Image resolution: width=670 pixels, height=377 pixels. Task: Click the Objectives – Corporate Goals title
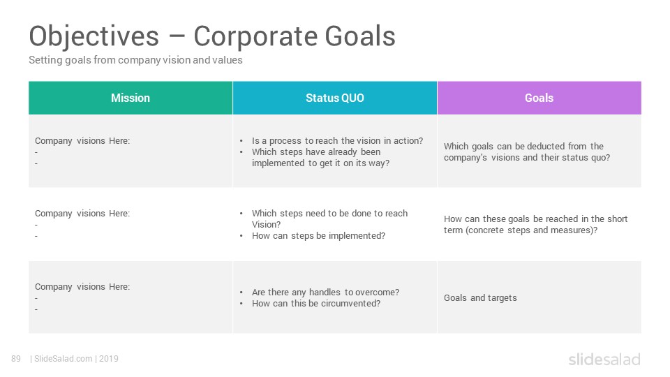point(212,36)
